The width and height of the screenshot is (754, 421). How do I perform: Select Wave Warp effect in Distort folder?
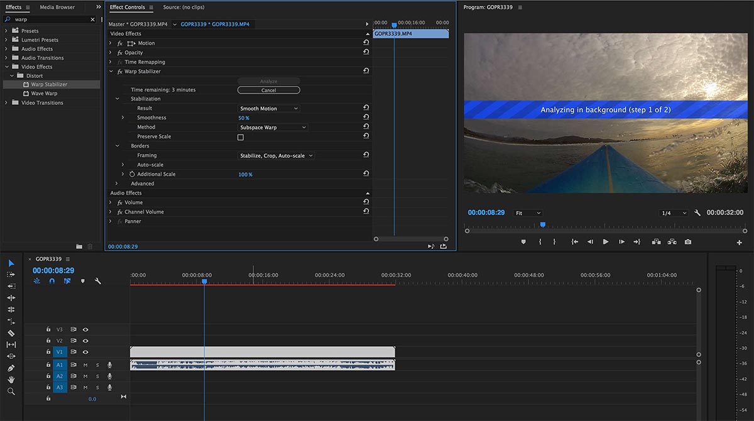click(44, 94)
